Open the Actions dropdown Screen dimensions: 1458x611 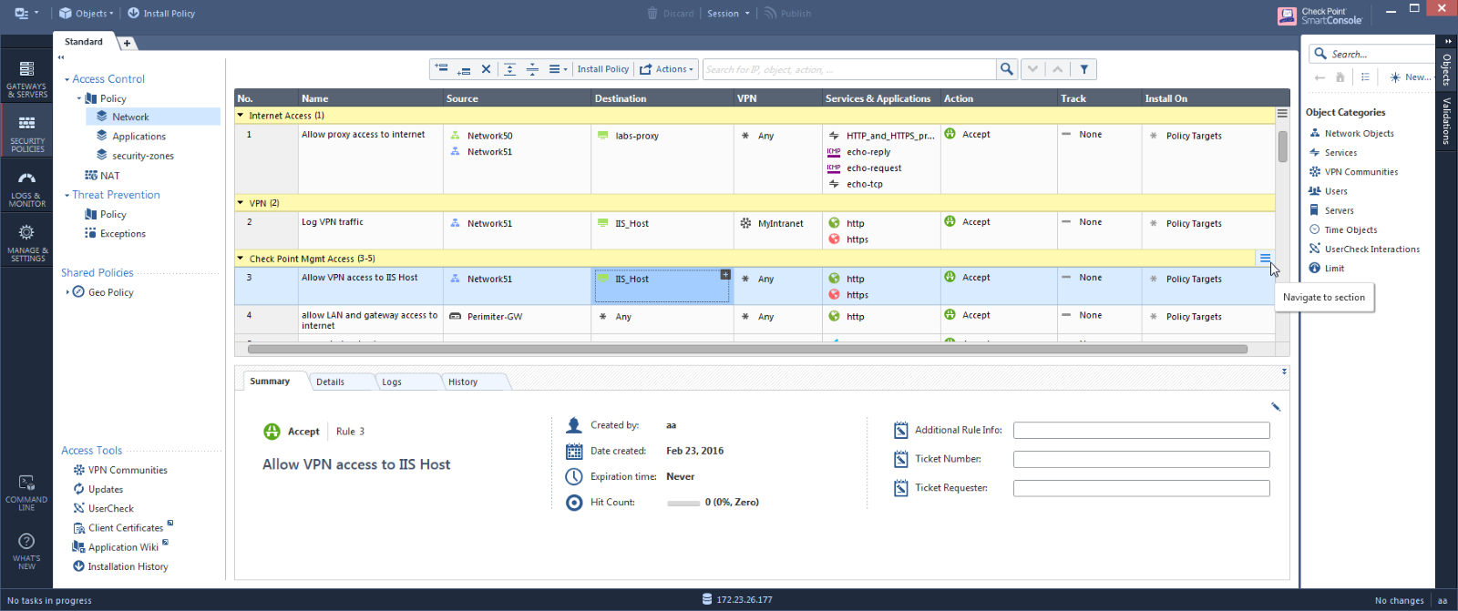(666, 69)
